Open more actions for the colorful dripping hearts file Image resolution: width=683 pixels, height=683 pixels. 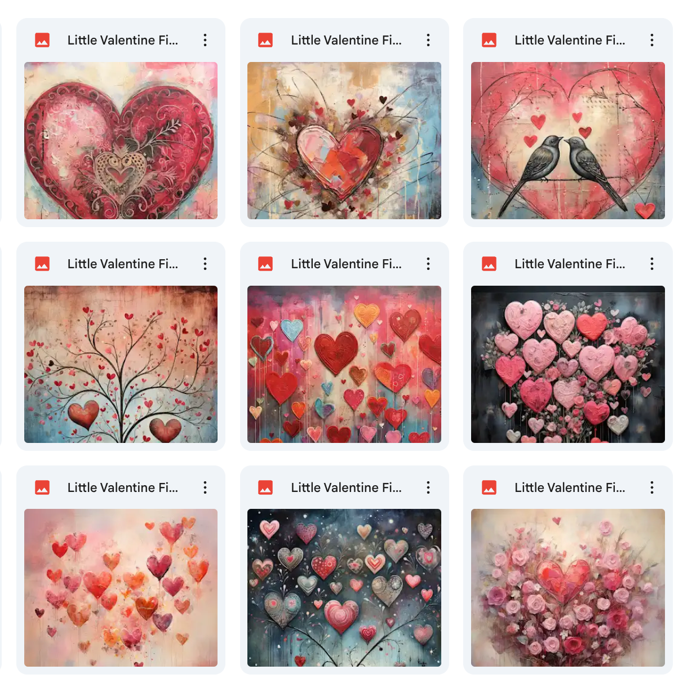[428, 264]
